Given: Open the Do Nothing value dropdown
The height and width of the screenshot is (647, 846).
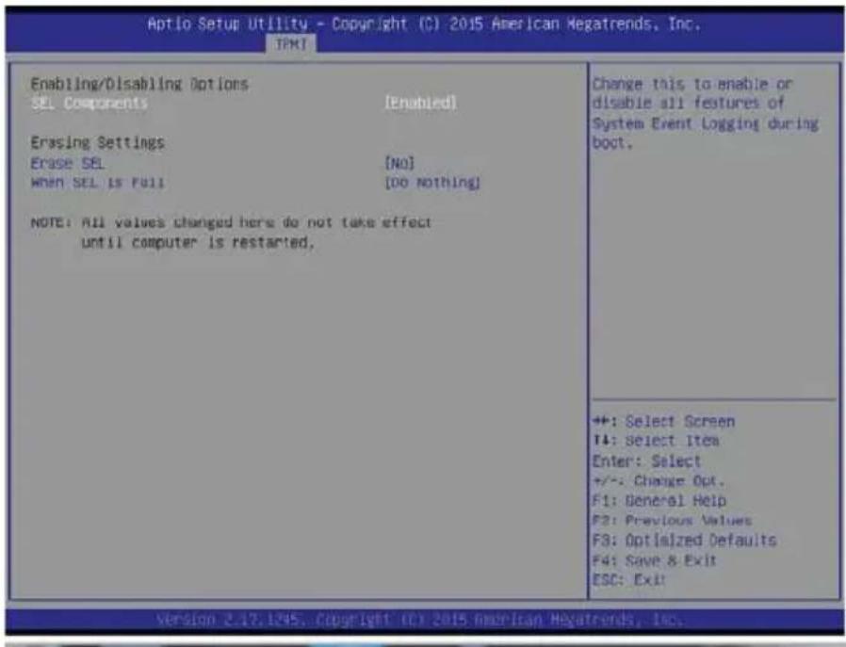Looking at the screenshot, I should (x=432, y=183).
